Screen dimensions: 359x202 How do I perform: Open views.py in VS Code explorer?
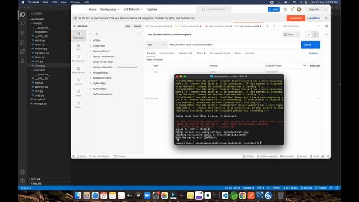click(40, 66)
